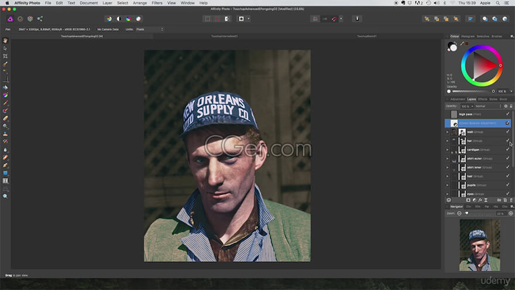Open the Units dropdown in context toolbar
The width and height of the screenshot is (515, 290).
click(149, 30)
